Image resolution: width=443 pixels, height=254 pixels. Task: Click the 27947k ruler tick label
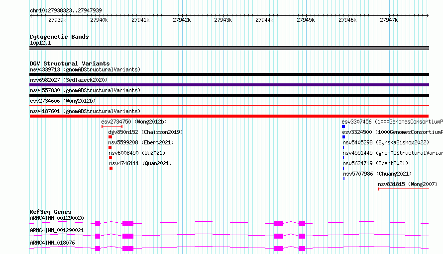389,20
